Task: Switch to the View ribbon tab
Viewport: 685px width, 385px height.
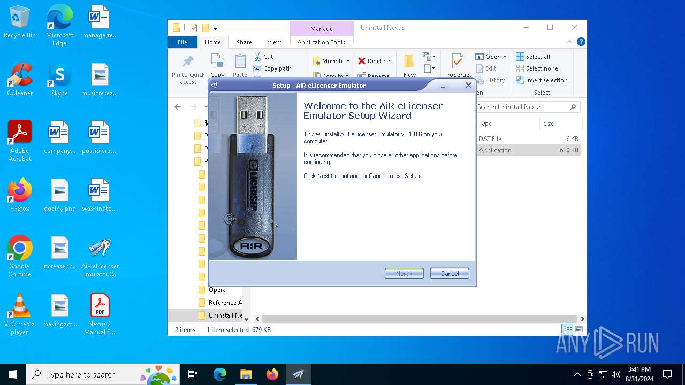Action: (x=274, y=42)
